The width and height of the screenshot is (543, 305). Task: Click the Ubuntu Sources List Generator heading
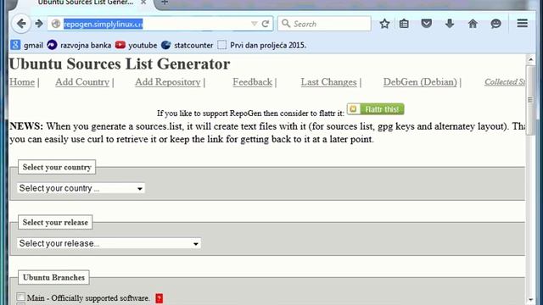click(x=120, y=64)
